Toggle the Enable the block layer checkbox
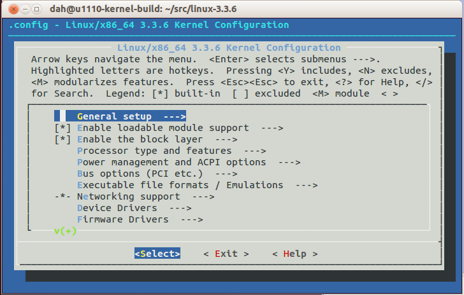 pos(62,139)
